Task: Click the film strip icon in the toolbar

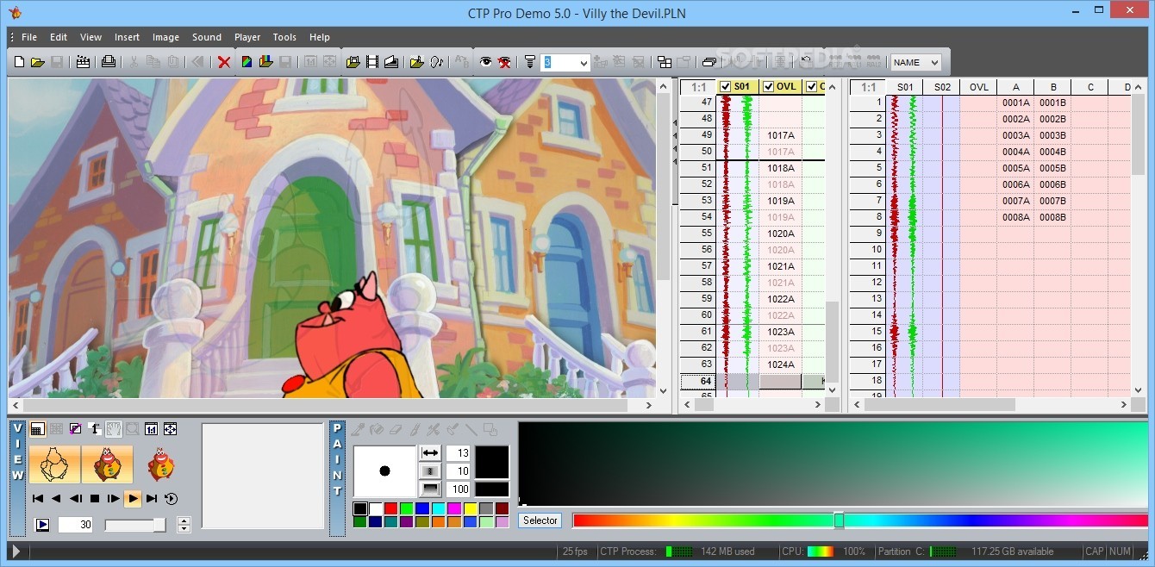Action: tap(371, 62)
